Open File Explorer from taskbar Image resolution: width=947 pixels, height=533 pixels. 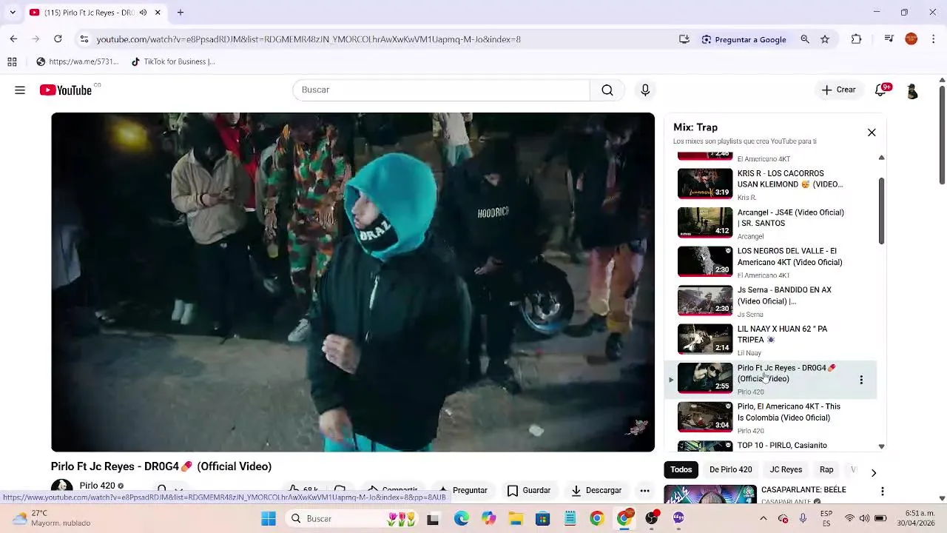point(516,518)
